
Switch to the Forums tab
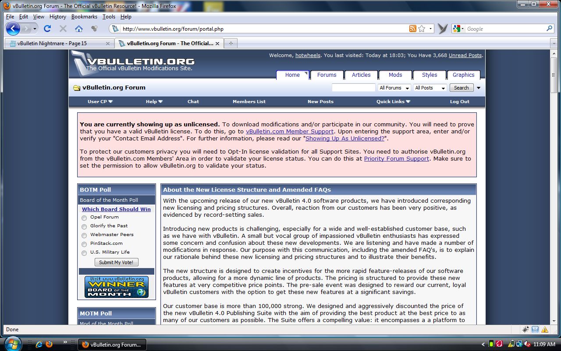[x=327, y=75]
